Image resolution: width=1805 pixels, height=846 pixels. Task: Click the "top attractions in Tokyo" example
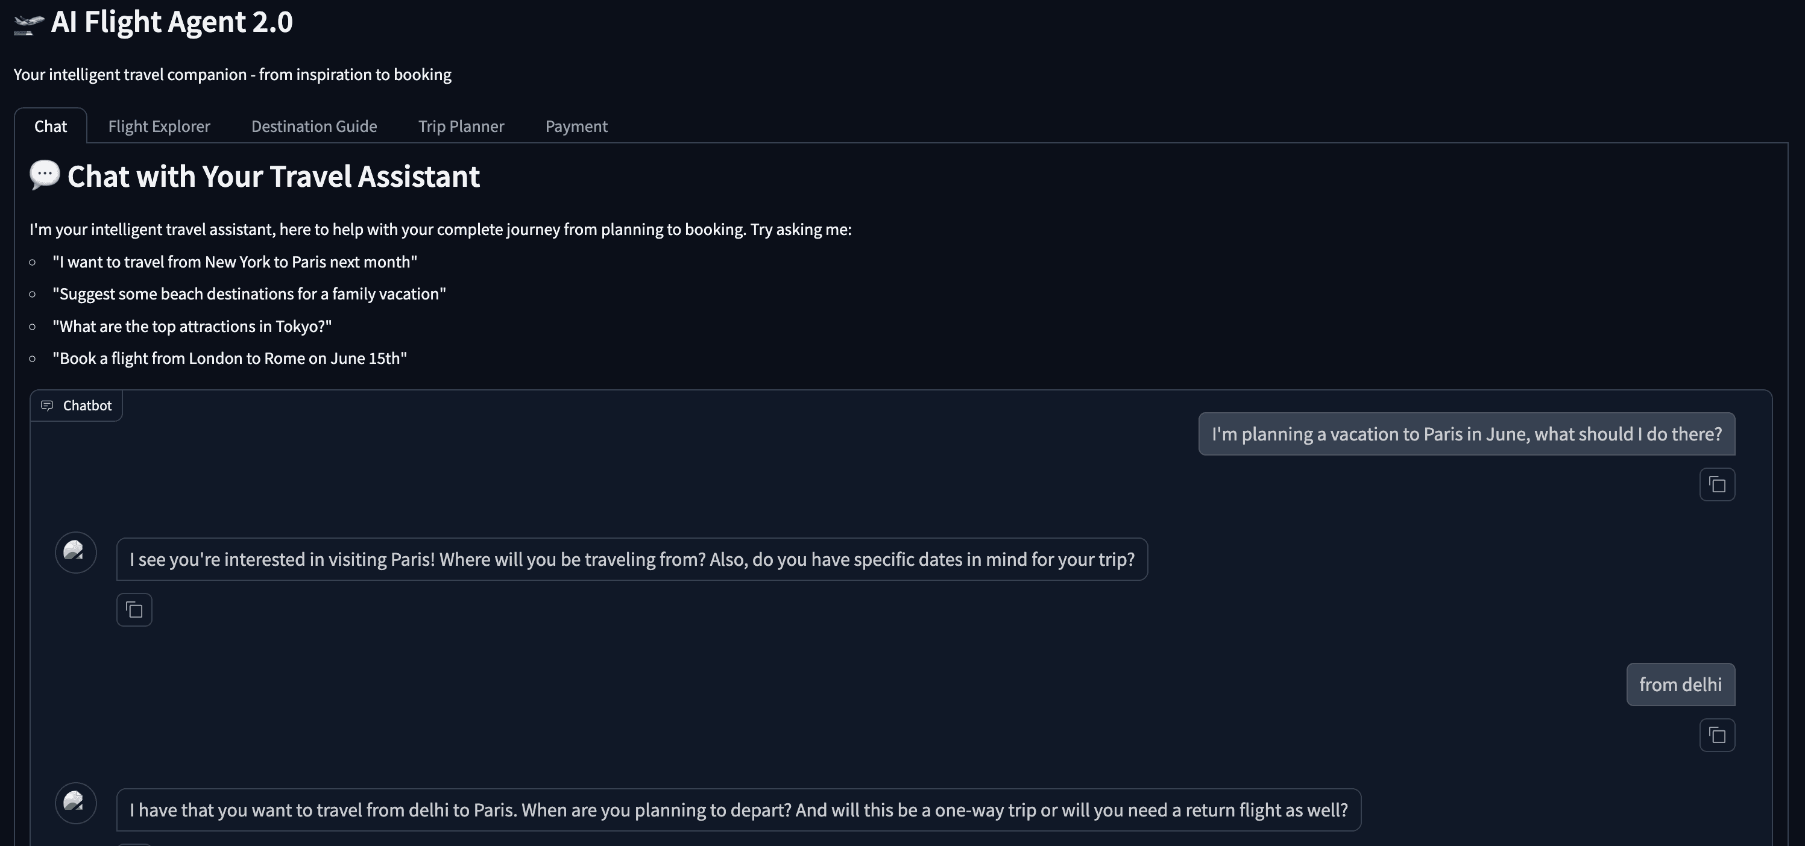[x=192, y=327]
